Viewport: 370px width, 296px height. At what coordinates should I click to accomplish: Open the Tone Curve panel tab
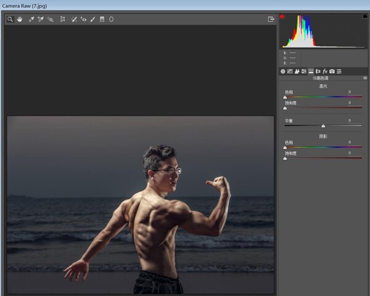coord(290,72)
